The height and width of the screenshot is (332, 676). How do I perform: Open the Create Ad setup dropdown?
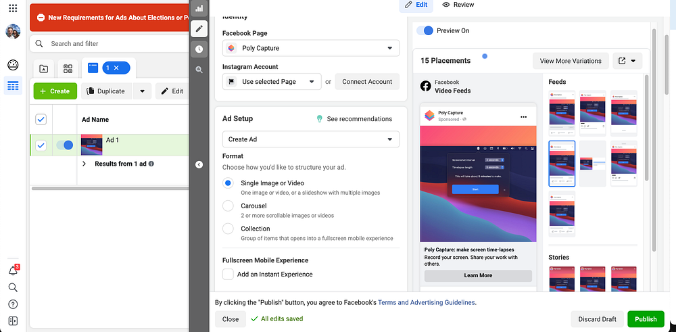311,139
